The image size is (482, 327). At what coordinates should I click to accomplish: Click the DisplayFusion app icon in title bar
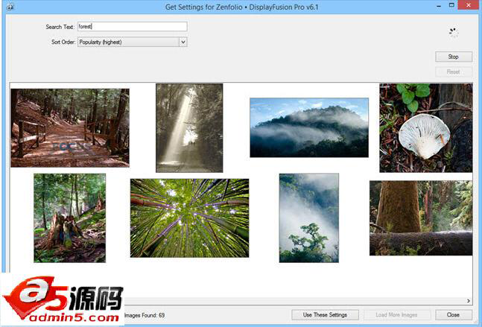pos(10,7)
